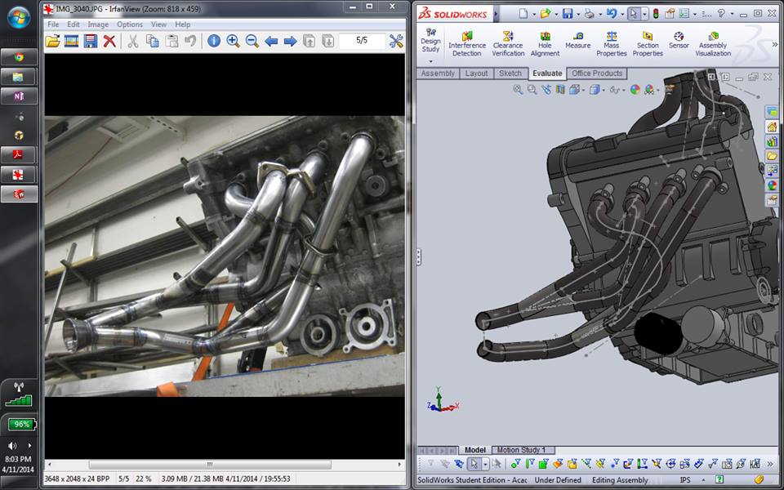Image resolution: width=784 pixels, height=490 pixels.
Task: Open IrfanView Options menu
Action: 130,24
